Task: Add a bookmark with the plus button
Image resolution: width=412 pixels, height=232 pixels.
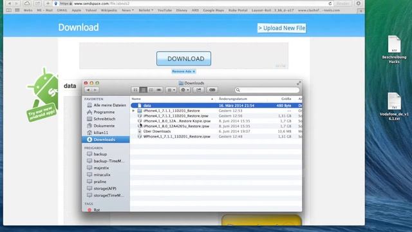Action: (48, 3)
